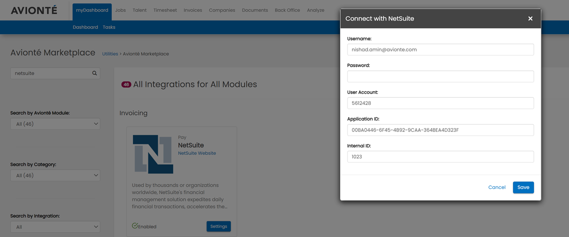Click Save in the NetSuite dialog
Viewport: 569px width, 237px height.
(523, 187)
